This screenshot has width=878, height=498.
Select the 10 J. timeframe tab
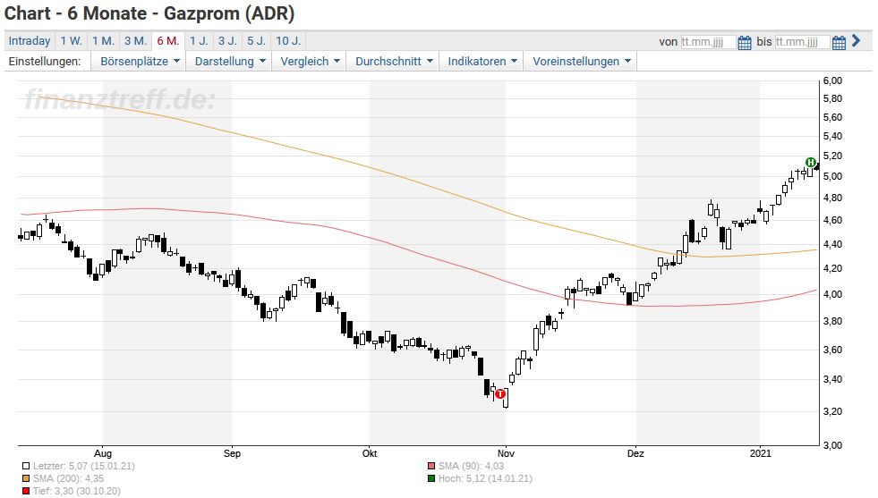tap(288, 41)
